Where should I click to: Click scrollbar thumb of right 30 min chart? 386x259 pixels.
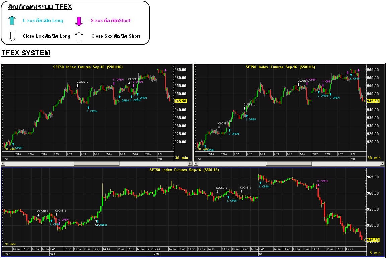[289, 163]
